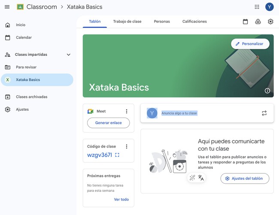Open class settings gear icon
The width and height of the screenshot is (279, 215).
click(x=270, y=21)
